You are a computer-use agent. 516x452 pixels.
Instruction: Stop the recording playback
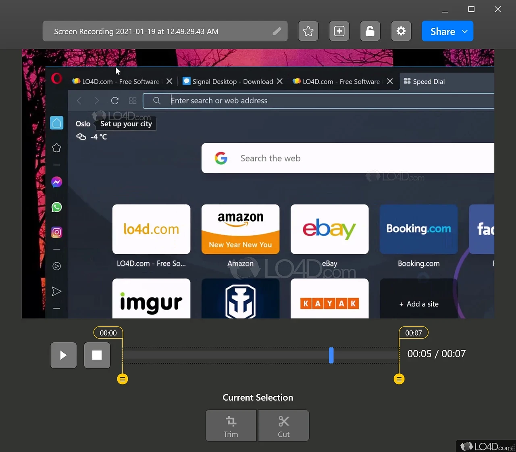pyautogui.click(x=97, y=355)
